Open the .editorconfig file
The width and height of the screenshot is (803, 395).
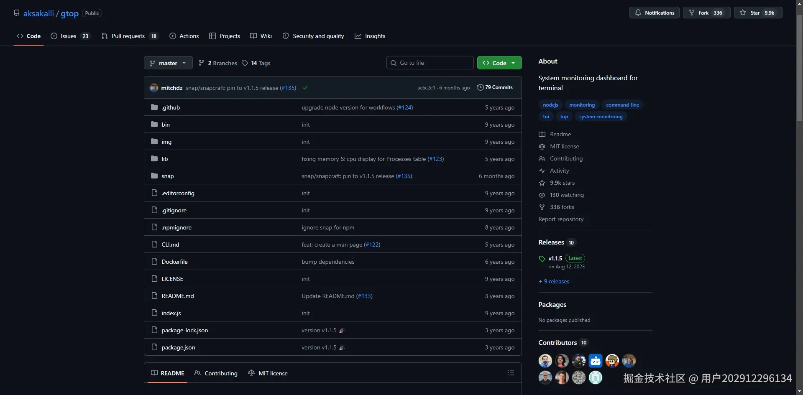(178, 193)
